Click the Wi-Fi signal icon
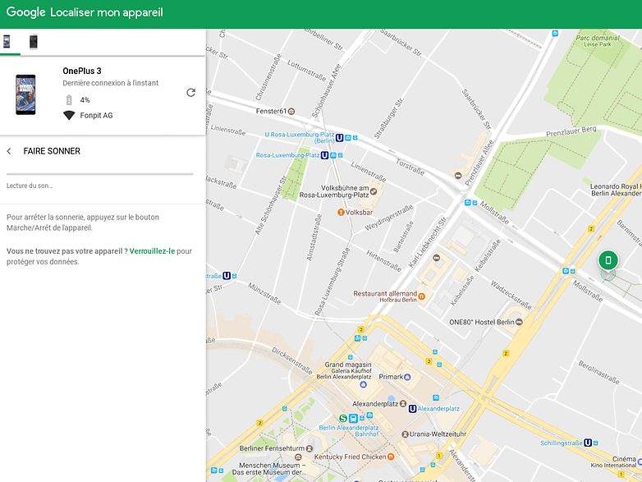The image size is (642, 482). 69,115
